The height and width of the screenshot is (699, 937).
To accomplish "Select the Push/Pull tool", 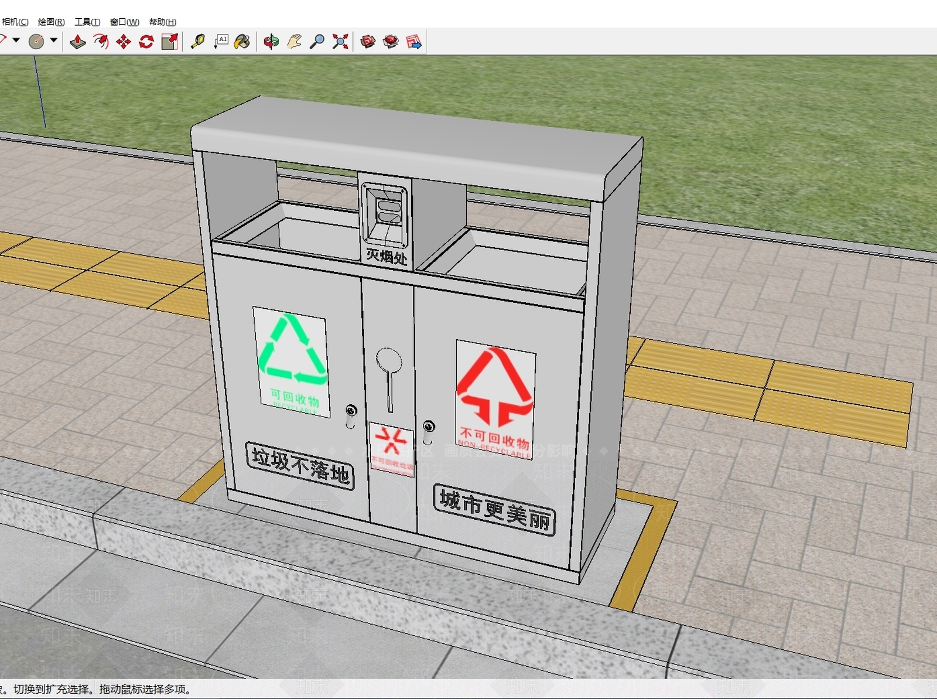I will [x=78, y=42].
